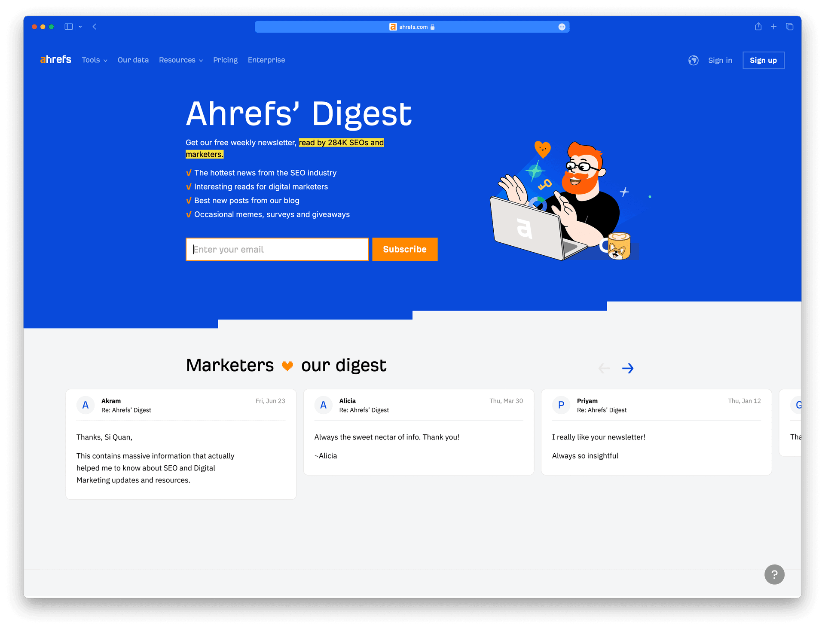Open the help question mark button
The width and height of the screenshot is (825, 629).
tap(774, 574)
